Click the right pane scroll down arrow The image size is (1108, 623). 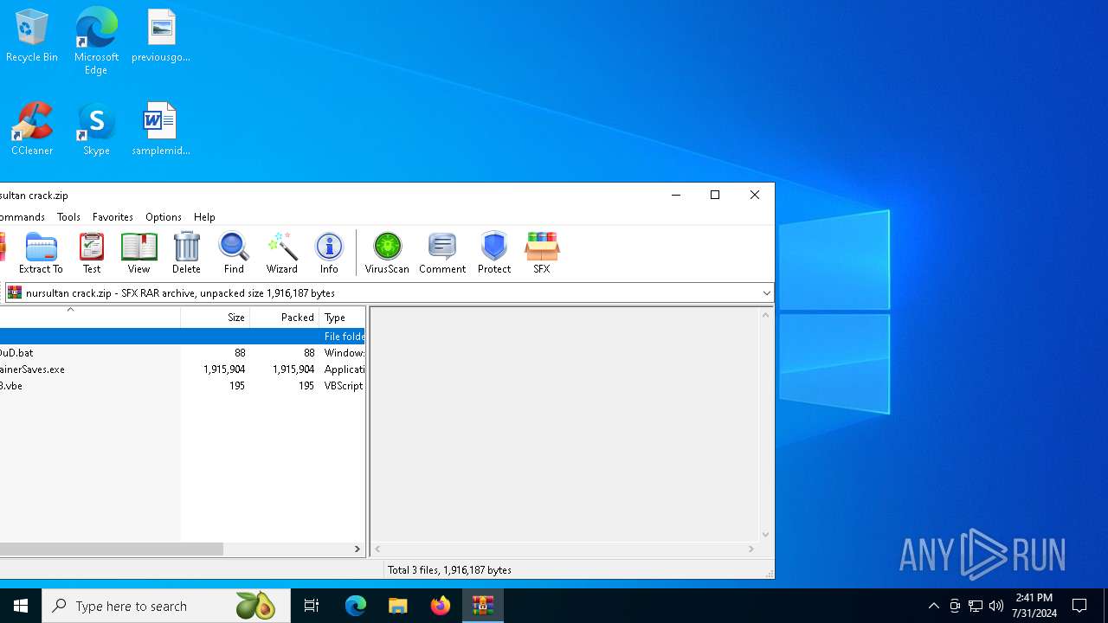[765, 535]
